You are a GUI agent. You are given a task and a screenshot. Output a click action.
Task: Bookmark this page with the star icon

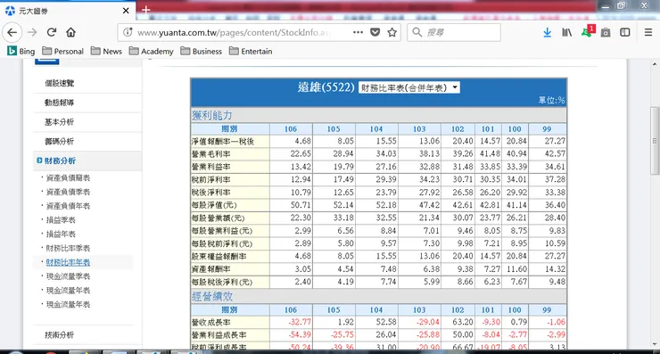pos(392,32)
